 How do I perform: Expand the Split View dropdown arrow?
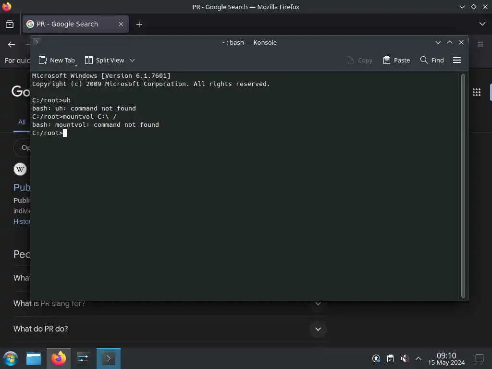[x=132, y=60]
